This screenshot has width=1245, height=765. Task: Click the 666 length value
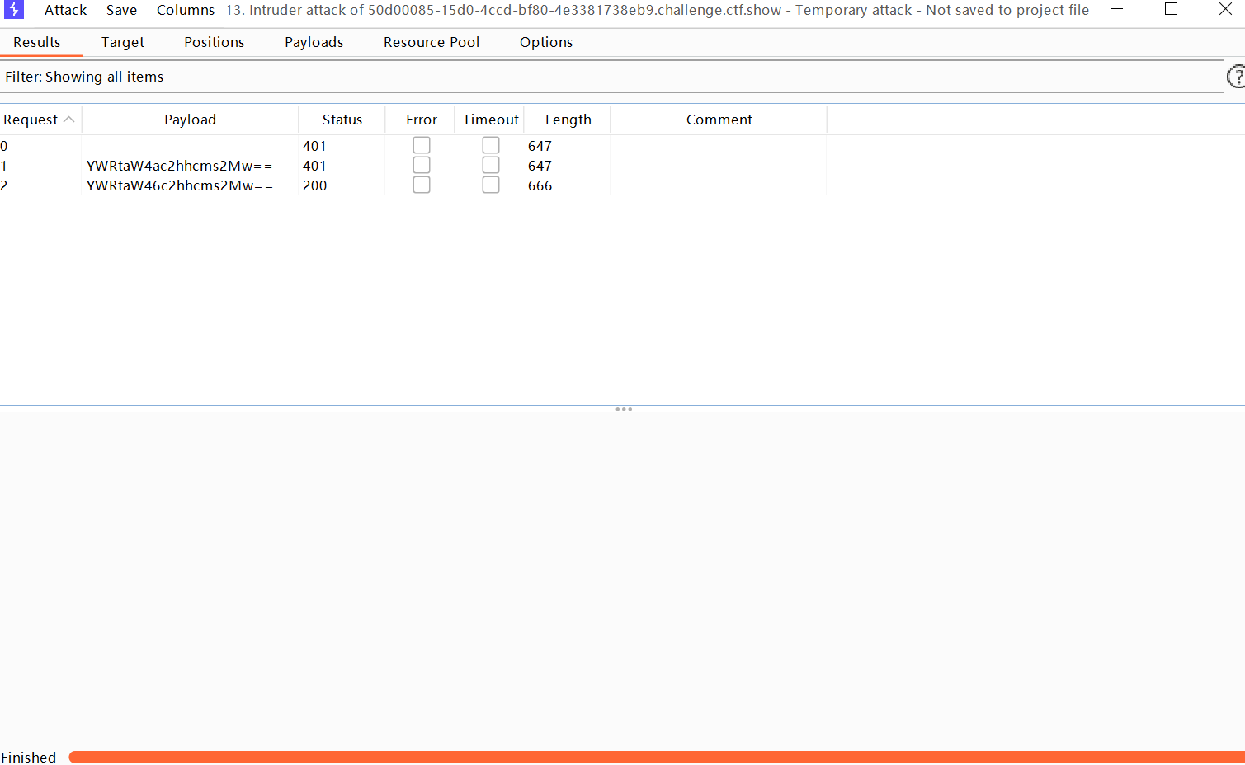540,185
